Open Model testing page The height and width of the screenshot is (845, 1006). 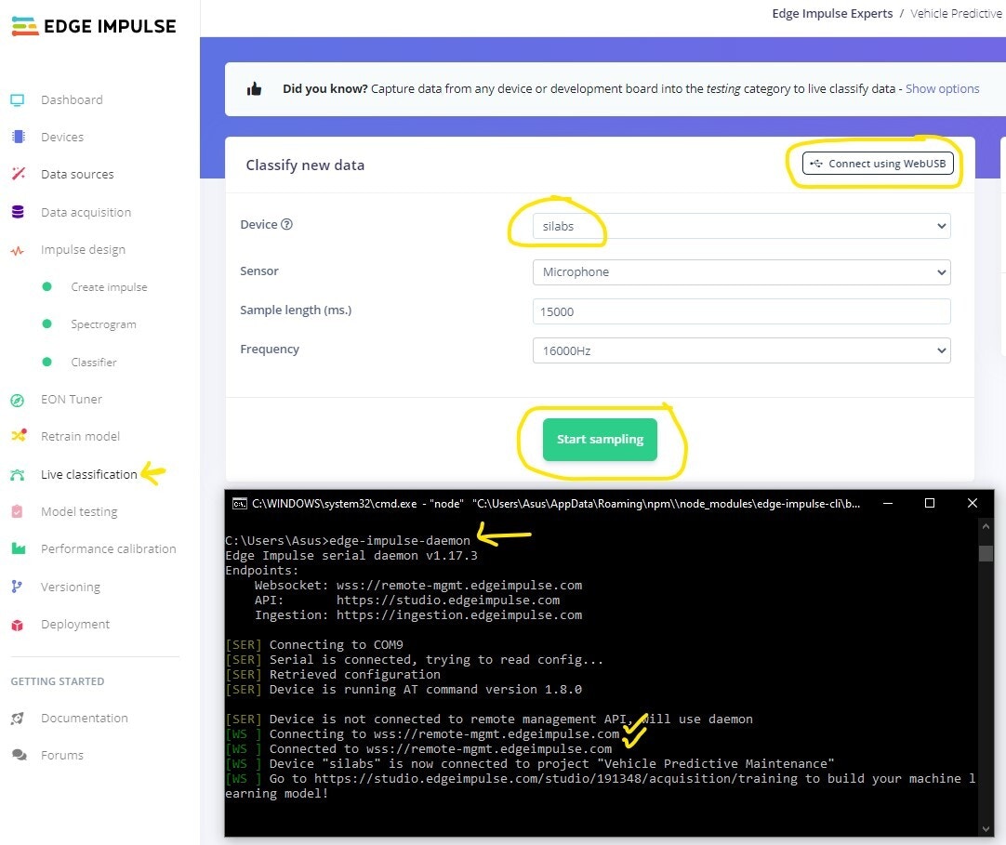click(79, 512)
